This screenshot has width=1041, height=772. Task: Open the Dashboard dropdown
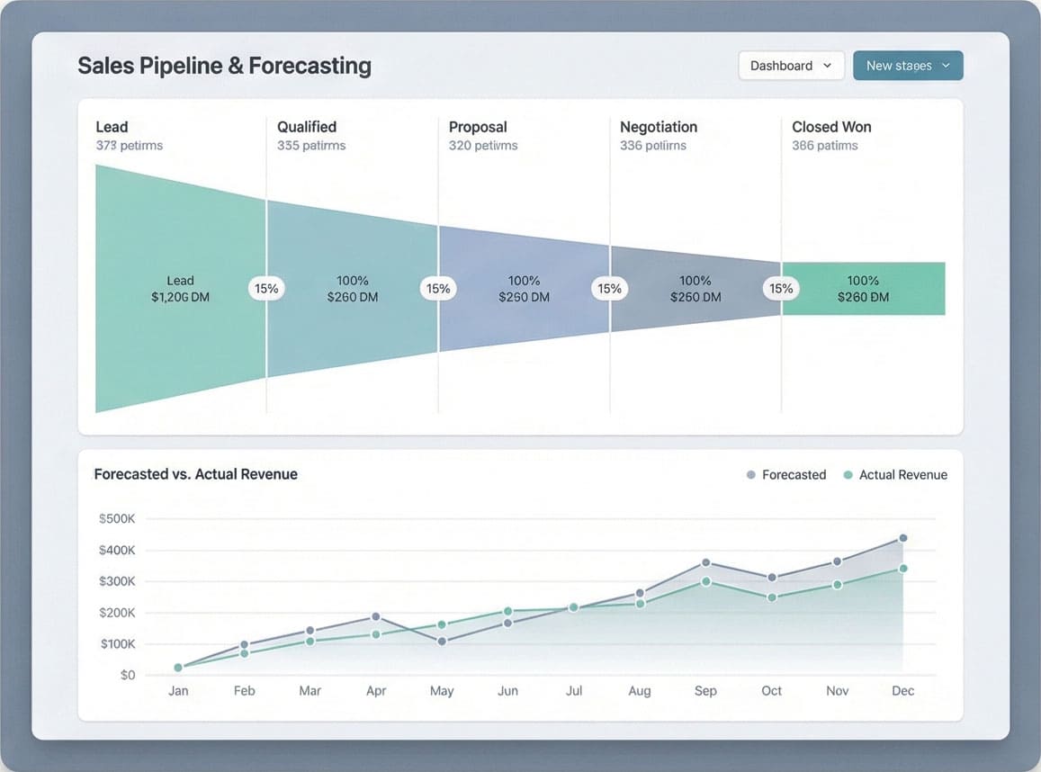[x=791, y=65]
